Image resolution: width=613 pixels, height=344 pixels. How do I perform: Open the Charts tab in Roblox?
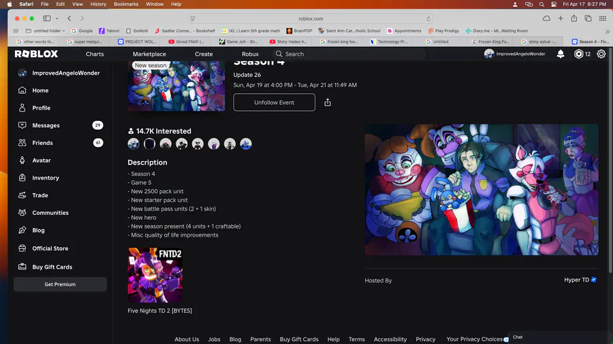click(x=95, y=54)
